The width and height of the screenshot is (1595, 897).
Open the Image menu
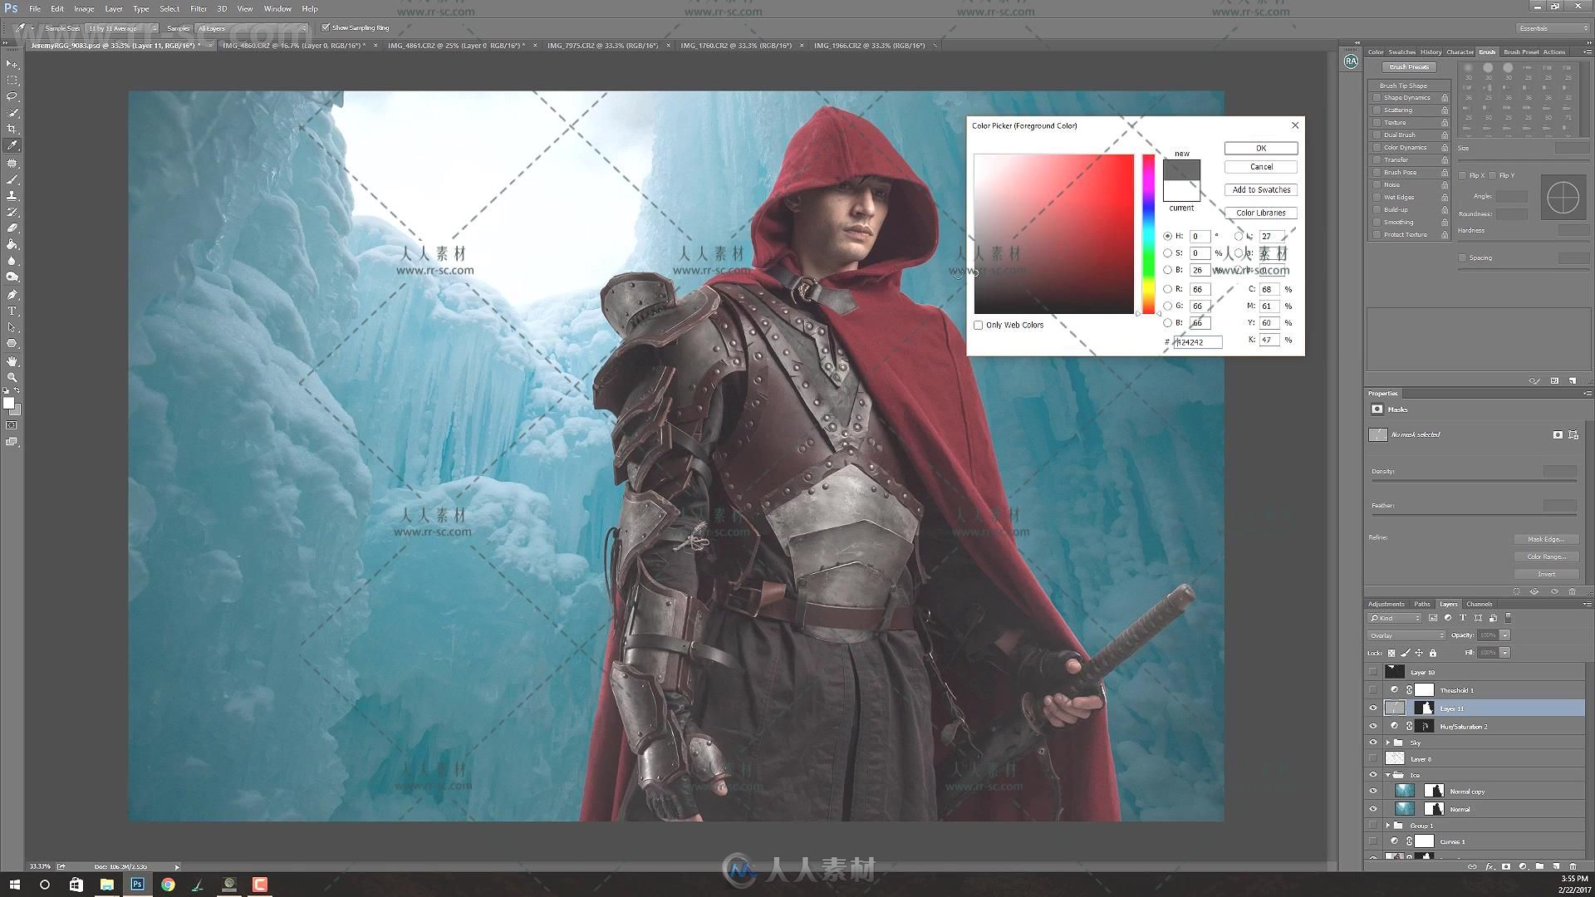(84, 8)
